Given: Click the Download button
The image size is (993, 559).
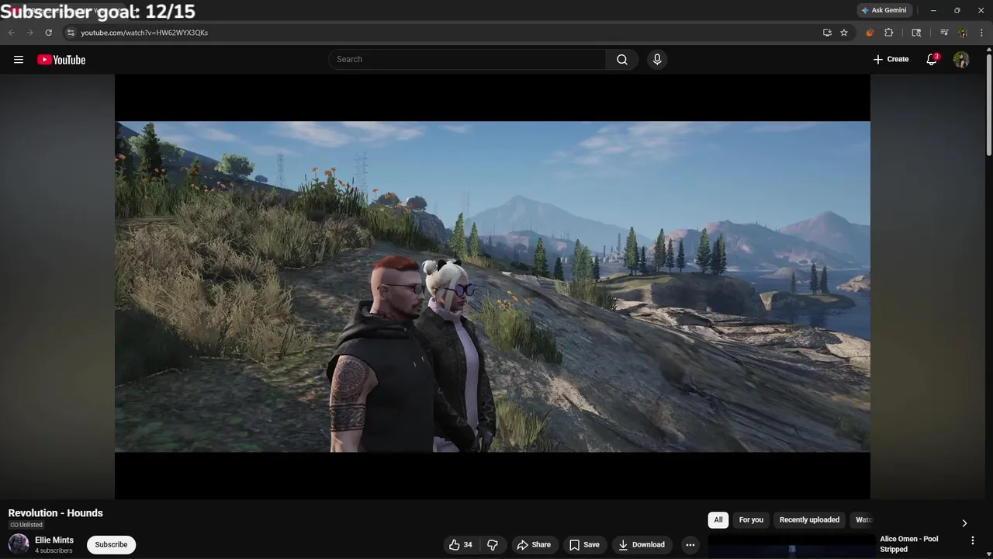Looking at the screenshot, I should pos(642,545).
